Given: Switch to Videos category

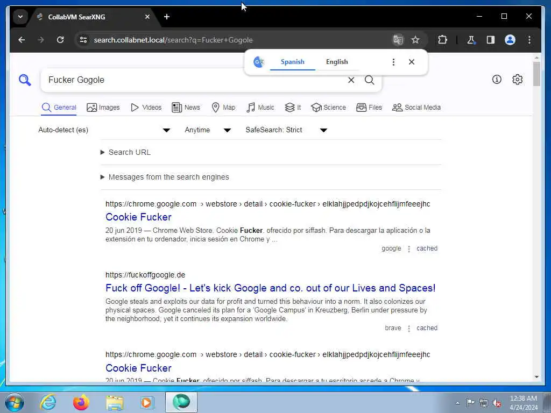Looking at the screenshot, I should pos(146,108).
